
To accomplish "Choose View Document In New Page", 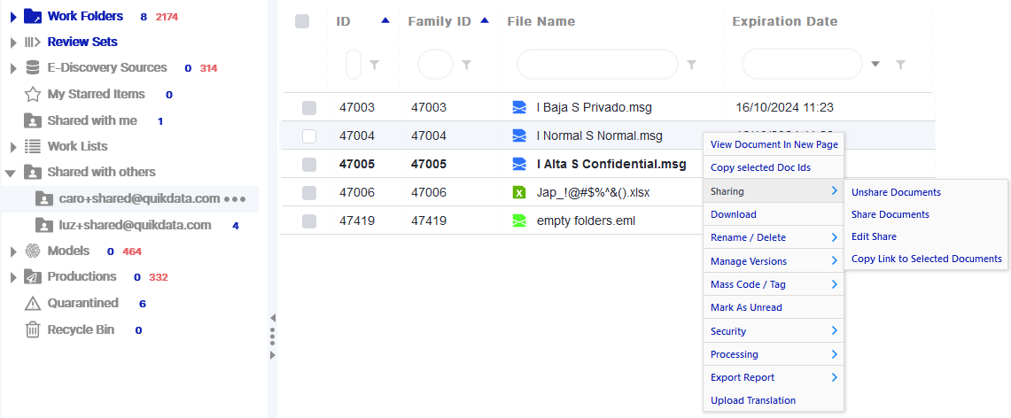I will pos(773,144).
